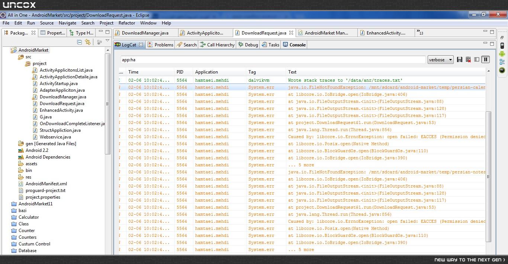Click the app:ha filter input field
Viewport: 508px width, 264px height.
(273, 59)
